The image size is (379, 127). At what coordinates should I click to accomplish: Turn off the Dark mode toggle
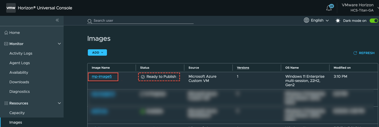click(x=374, y=21)
